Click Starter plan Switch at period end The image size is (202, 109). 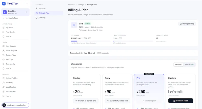pos(86,101)
